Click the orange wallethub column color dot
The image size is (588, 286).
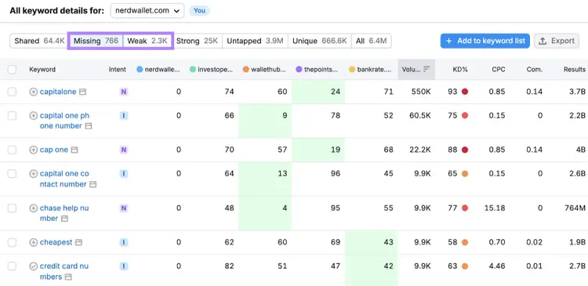click(x=246, y=69)
